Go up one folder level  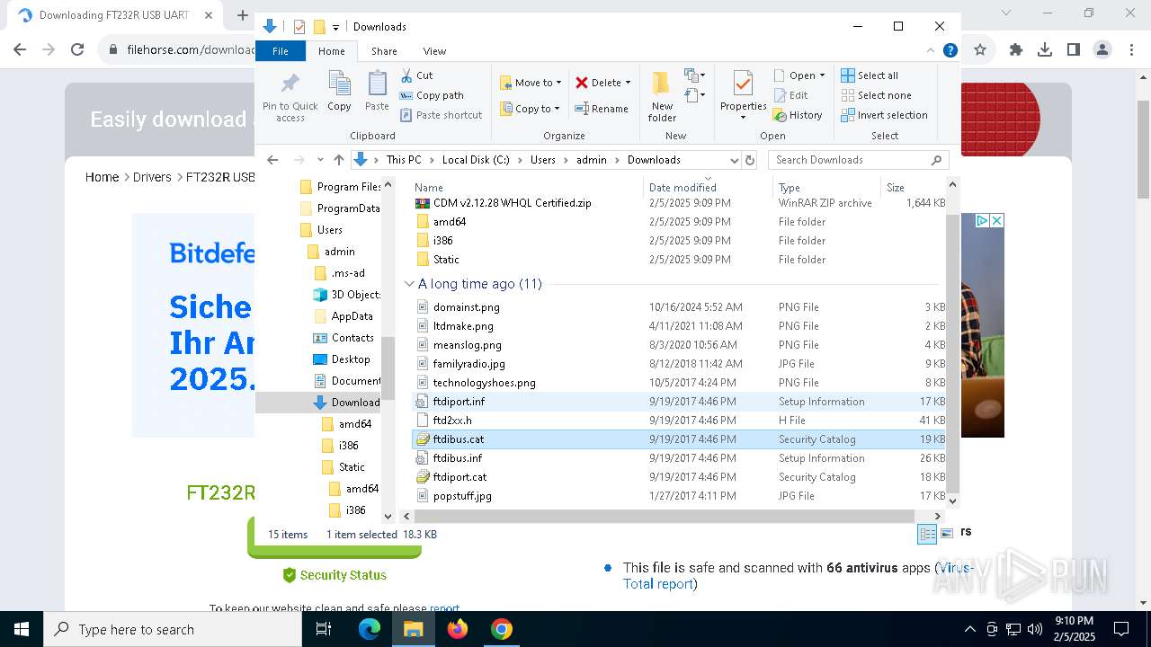[338, 160]
